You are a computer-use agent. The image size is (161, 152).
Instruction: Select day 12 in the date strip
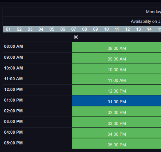coord(128,29)
